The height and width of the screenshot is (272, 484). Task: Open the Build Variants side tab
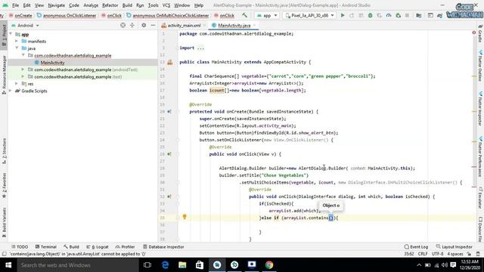(4, 221)
